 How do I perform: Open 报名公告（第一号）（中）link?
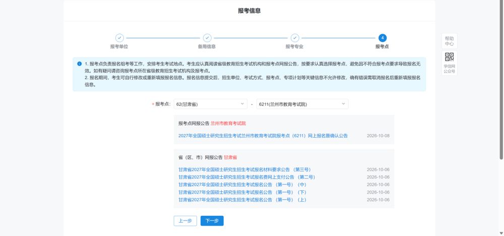click(x=242, y=185)
